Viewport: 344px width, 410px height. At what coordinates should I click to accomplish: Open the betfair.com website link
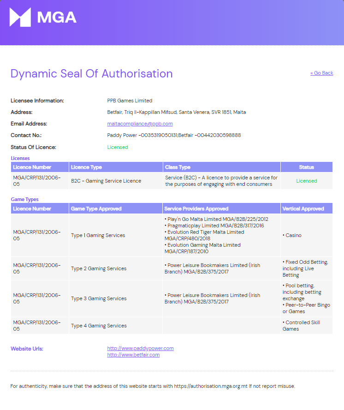pyautogui.click(x=133, y=355)
